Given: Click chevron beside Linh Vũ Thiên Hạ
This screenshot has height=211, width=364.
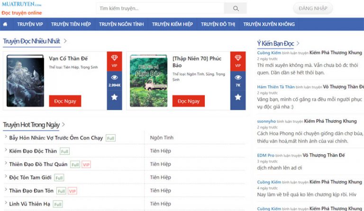Looking at the screenshot, I should pos(6,202).
